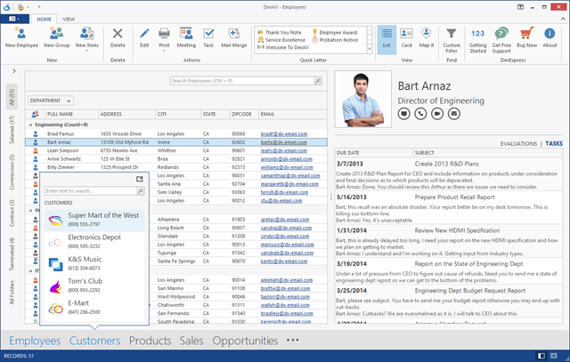The image size is (570, 362).
Task: Click the employee search magnifier button
Action: coord(318,81)
